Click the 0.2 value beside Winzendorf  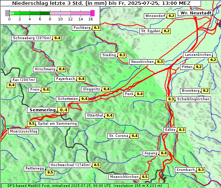pos(171,16)
